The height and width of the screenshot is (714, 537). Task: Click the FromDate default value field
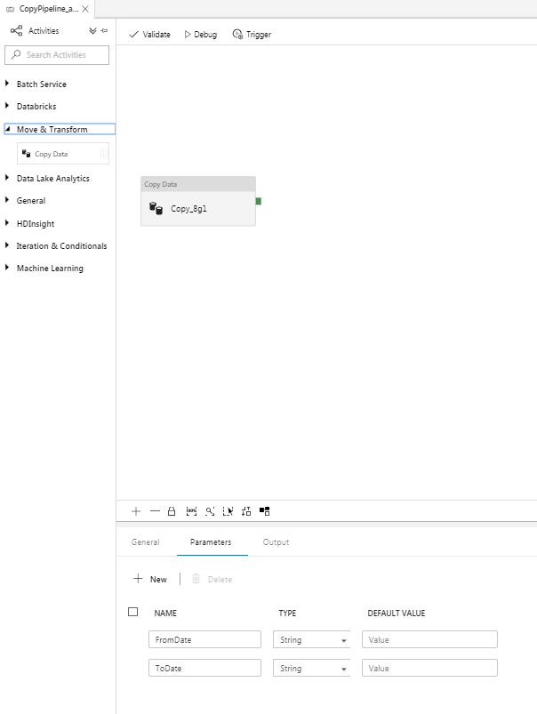(429, 639)
